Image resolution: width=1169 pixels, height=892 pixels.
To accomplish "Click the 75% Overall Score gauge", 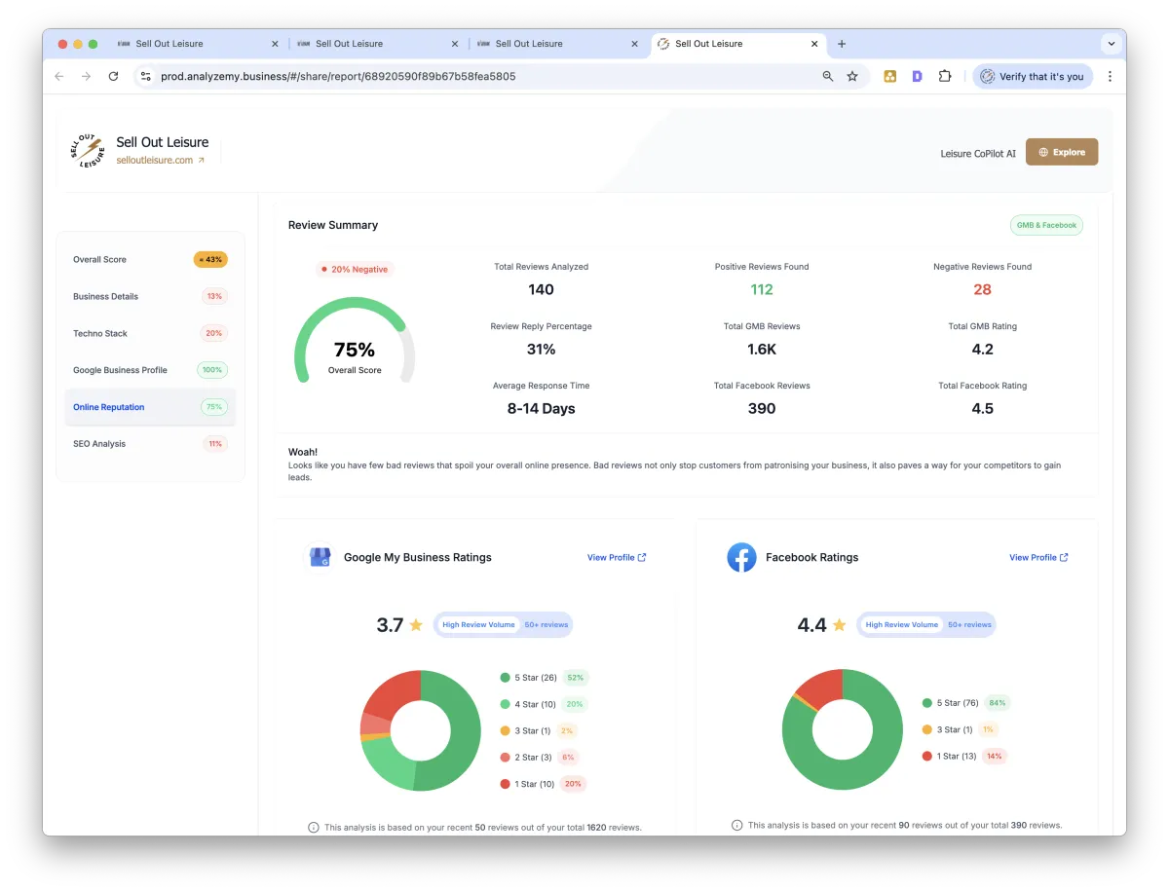I will [x=355, y=341].
